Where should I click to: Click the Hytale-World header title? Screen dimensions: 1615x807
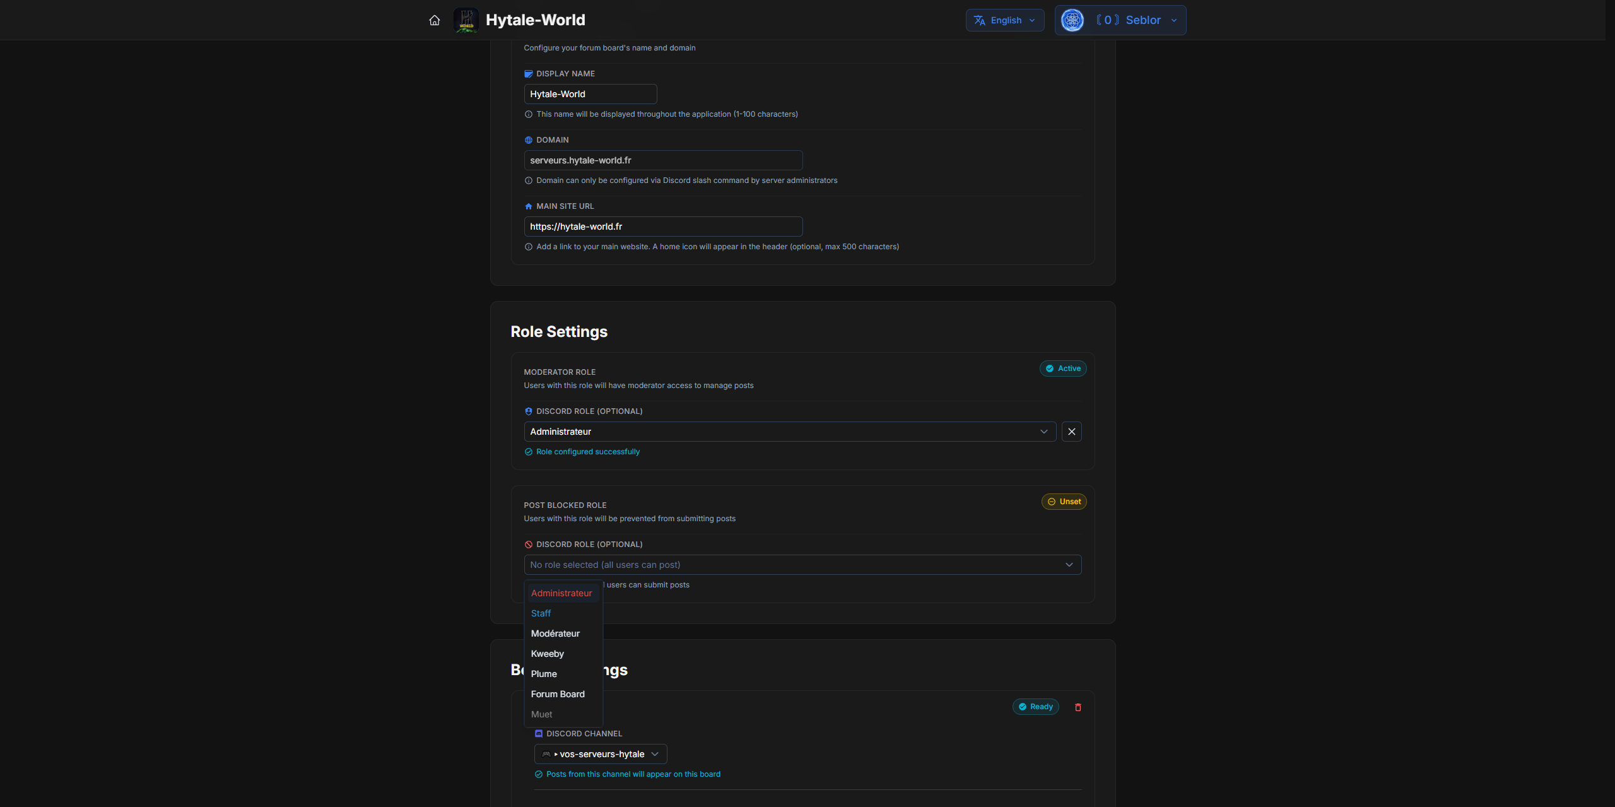click(536, 20)
